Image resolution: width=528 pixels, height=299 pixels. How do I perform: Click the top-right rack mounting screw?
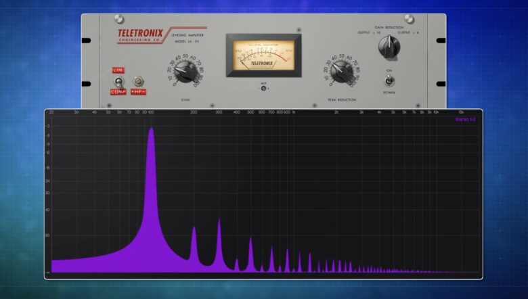[x=410, y=19]
